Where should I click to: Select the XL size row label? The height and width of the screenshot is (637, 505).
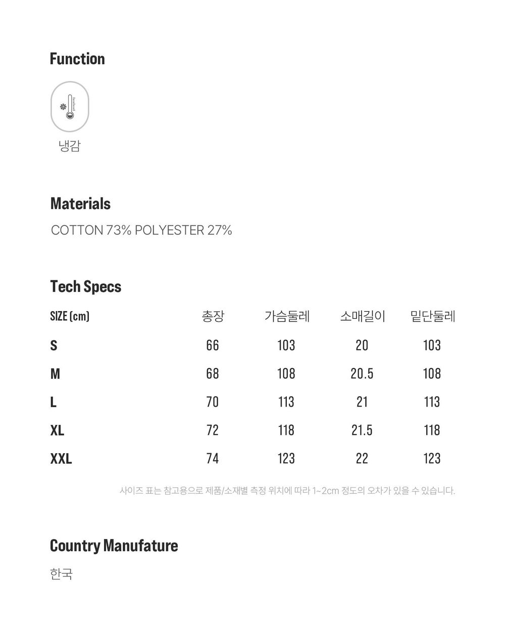[57, 430]
